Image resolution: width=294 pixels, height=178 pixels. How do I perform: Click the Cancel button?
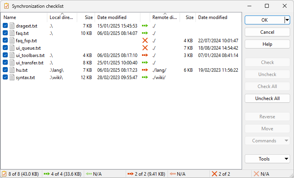(x=267, y=32)
